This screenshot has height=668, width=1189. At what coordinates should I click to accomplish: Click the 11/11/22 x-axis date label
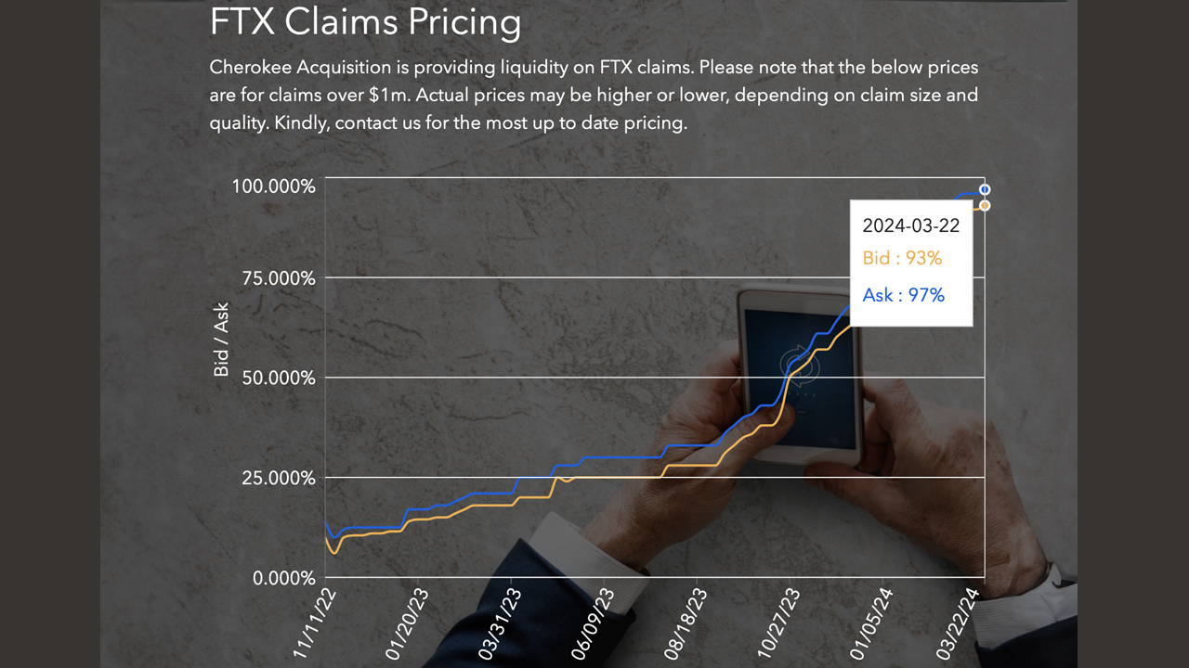[x=312, y=623]
